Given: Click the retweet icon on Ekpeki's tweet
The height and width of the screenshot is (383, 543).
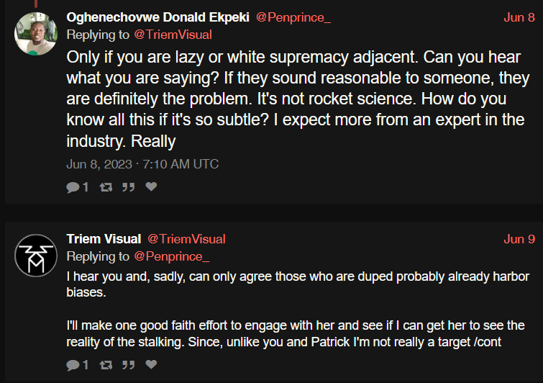Looking at the screenshot, I should point(106,187).
